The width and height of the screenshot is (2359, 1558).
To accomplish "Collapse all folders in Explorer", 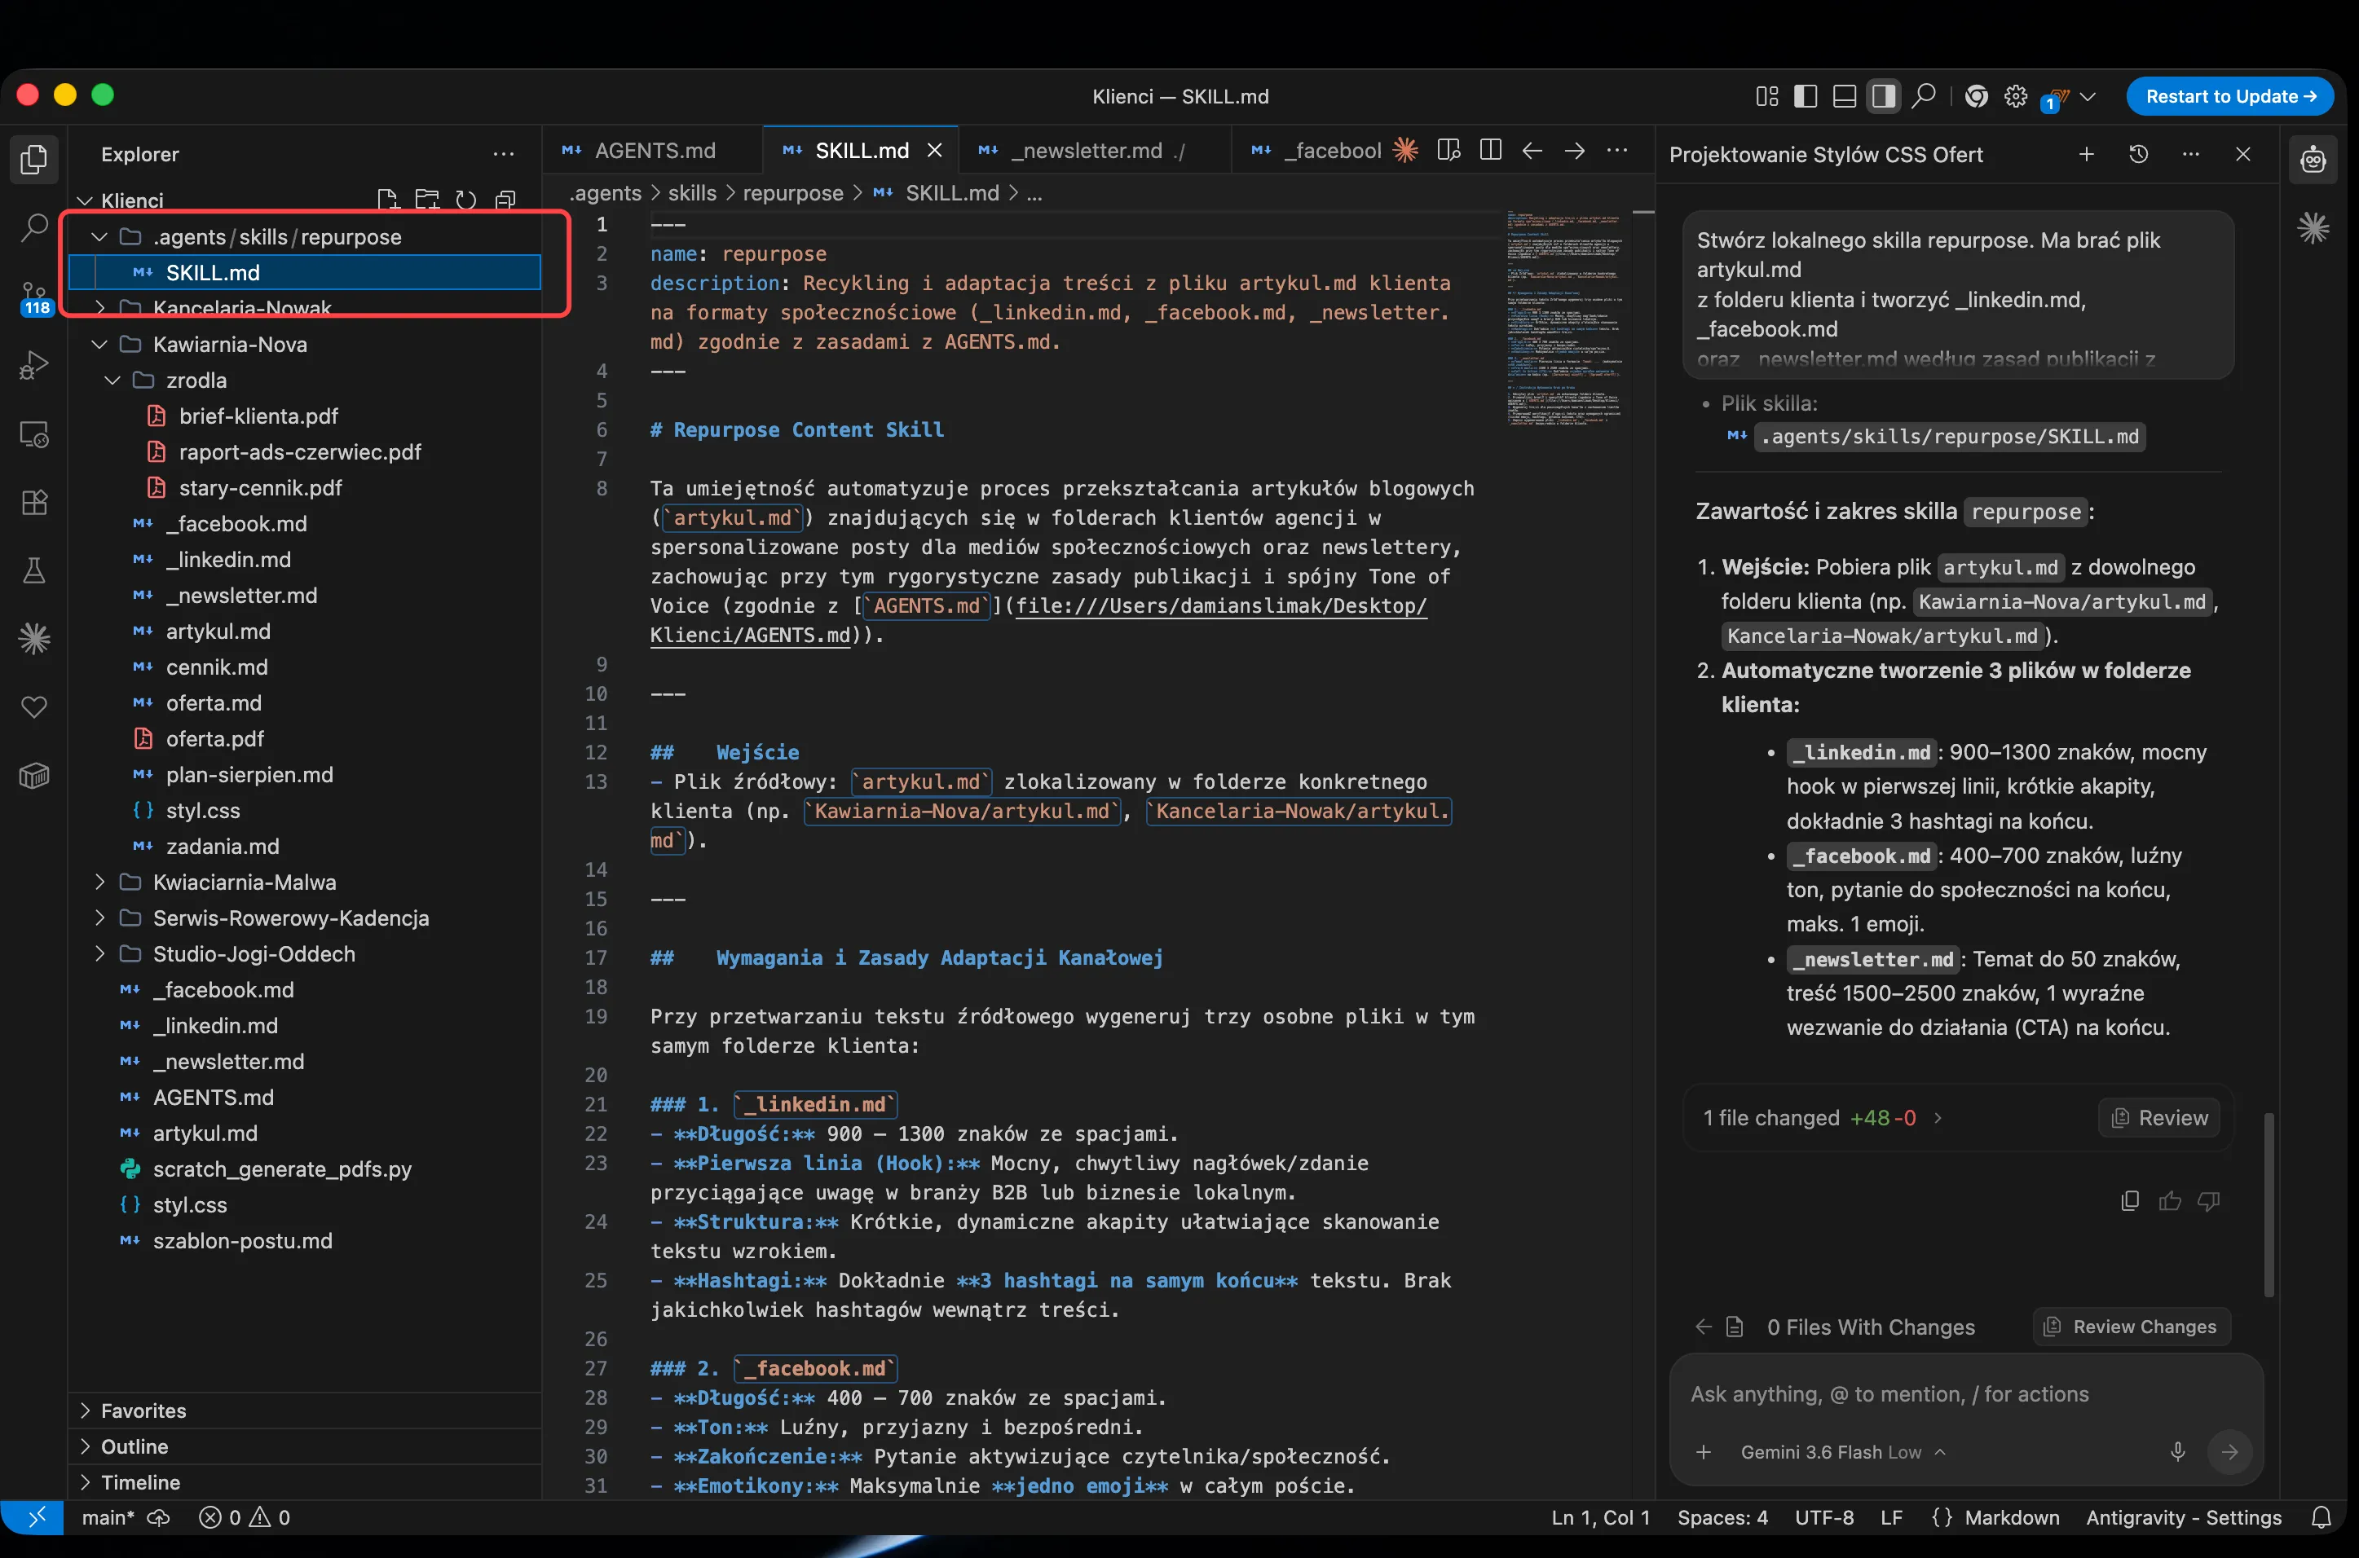I will click(505, 200).
